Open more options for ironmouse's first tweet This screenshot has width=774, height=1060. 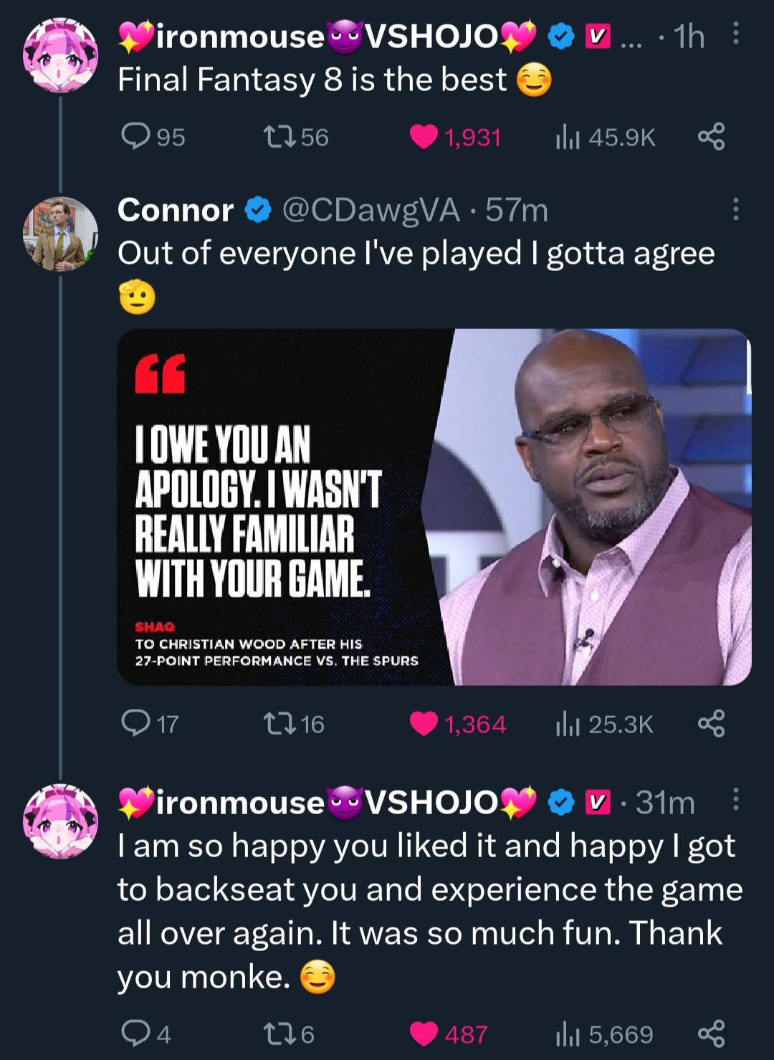[735, 34]
